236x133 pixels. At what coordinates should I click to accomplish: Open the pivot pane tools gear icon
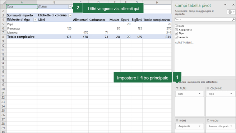click(231, 12)
